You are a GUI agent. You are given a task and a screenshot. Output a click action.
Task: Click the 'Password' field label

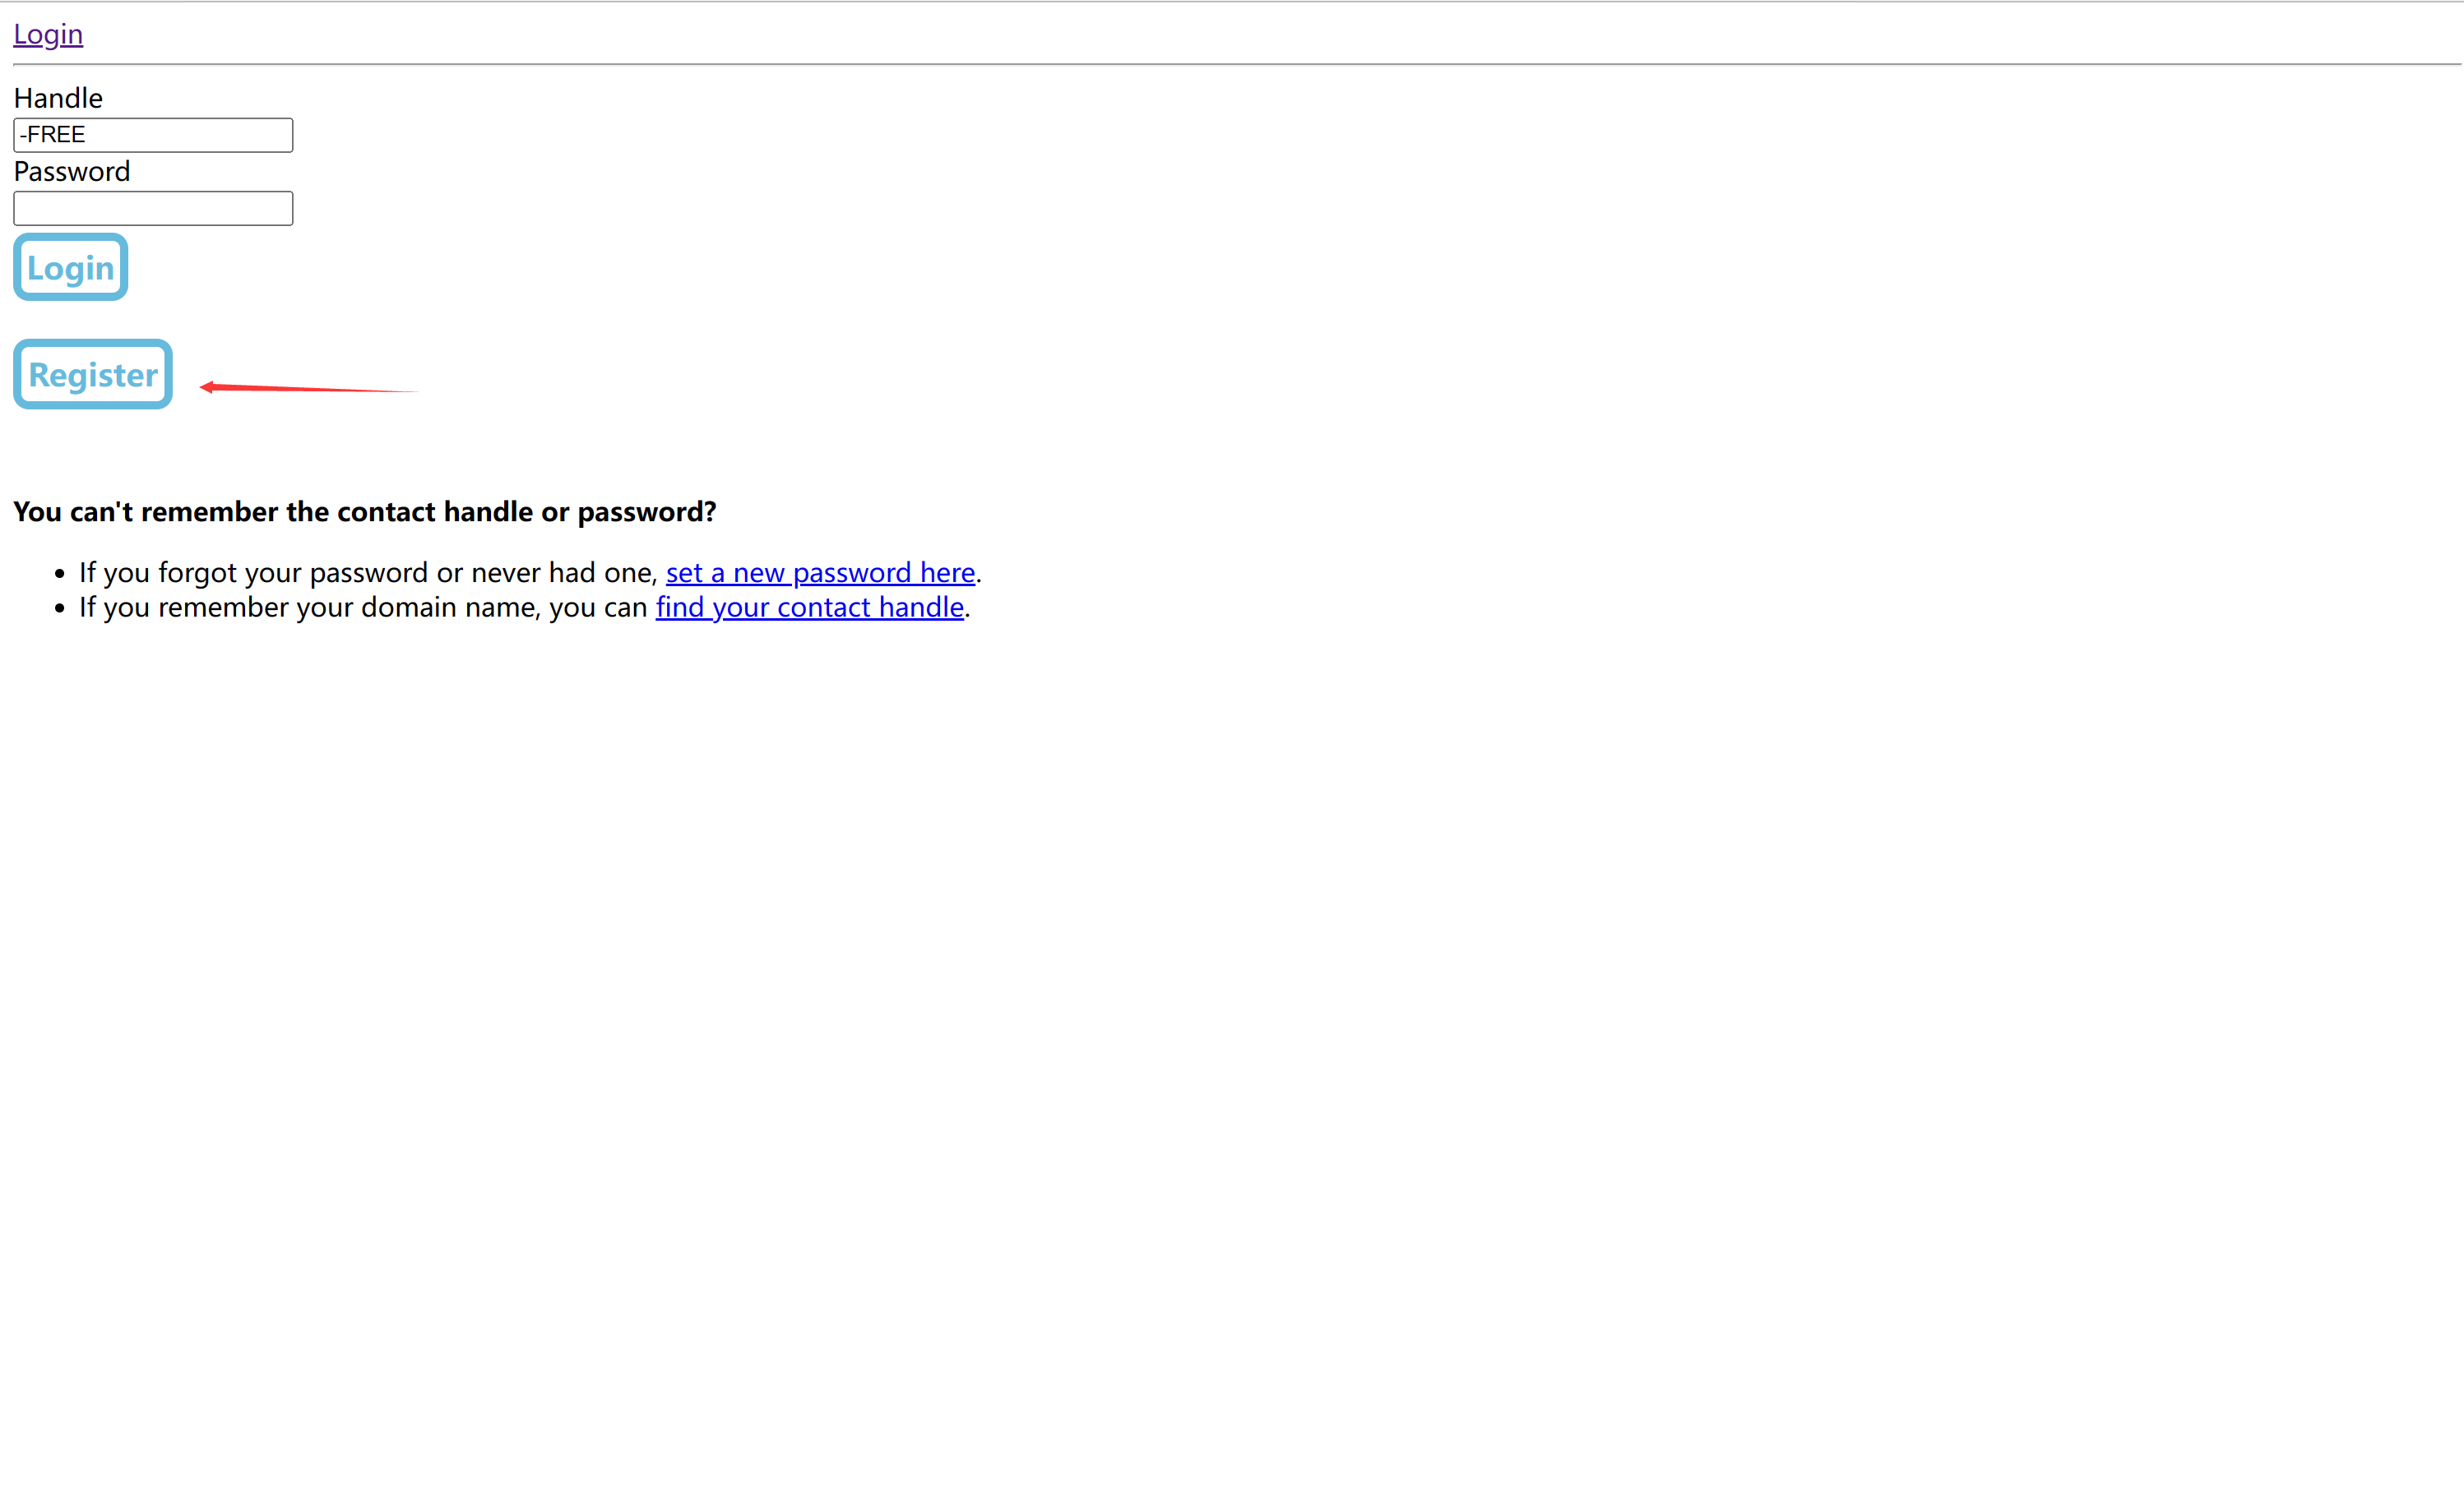click(x=72, y=172)
